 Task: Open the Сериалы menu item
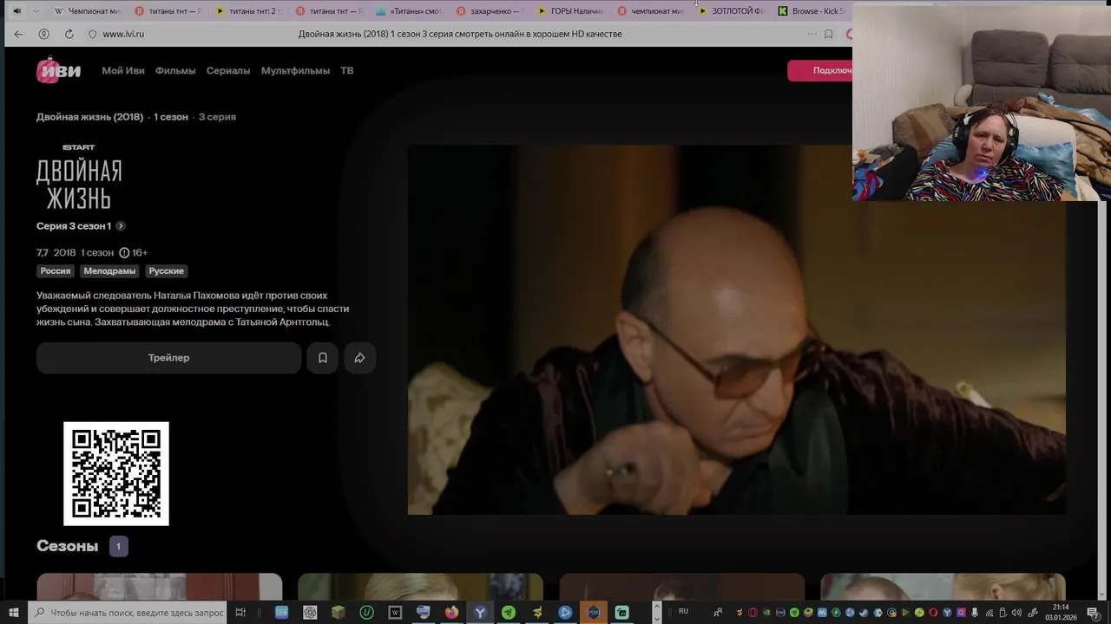click(228, 70)
